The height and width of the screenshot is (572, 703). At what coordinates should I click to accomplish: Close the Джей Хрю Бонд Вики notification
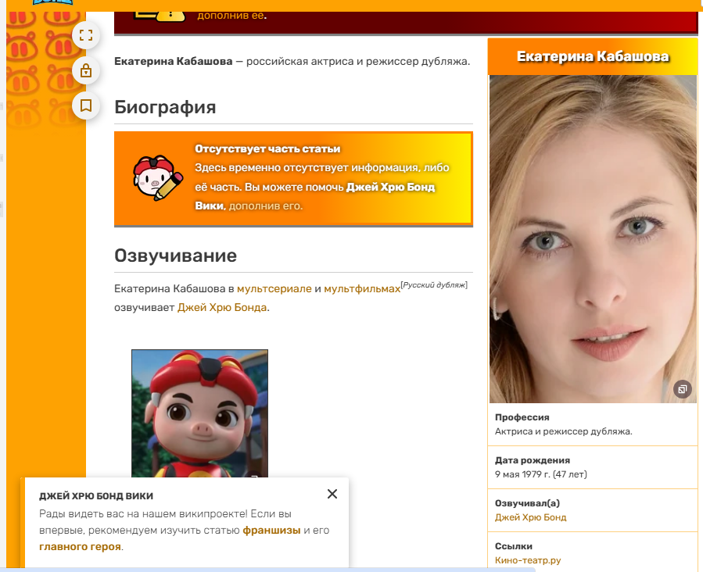tap(332, 494)
